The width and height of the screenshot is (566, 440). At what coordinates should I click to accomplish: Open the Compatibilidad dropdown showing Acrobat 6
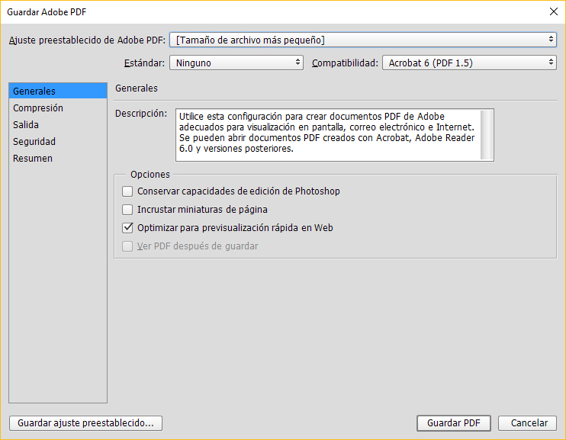pos(469,63)
